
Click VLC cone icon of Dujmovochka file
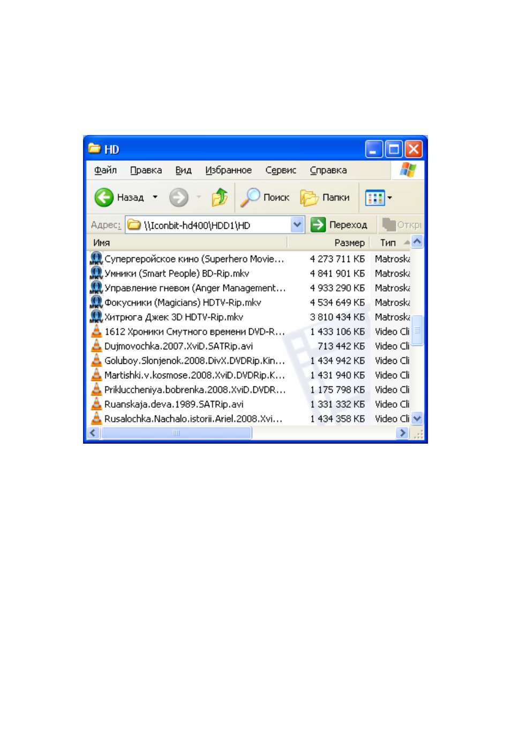tap(96, 346)
